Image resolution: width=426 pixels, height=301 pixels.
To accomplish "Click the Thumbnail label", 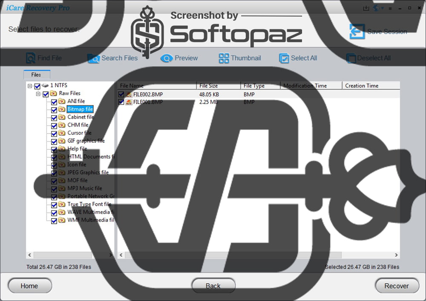I will click(246, 58).
